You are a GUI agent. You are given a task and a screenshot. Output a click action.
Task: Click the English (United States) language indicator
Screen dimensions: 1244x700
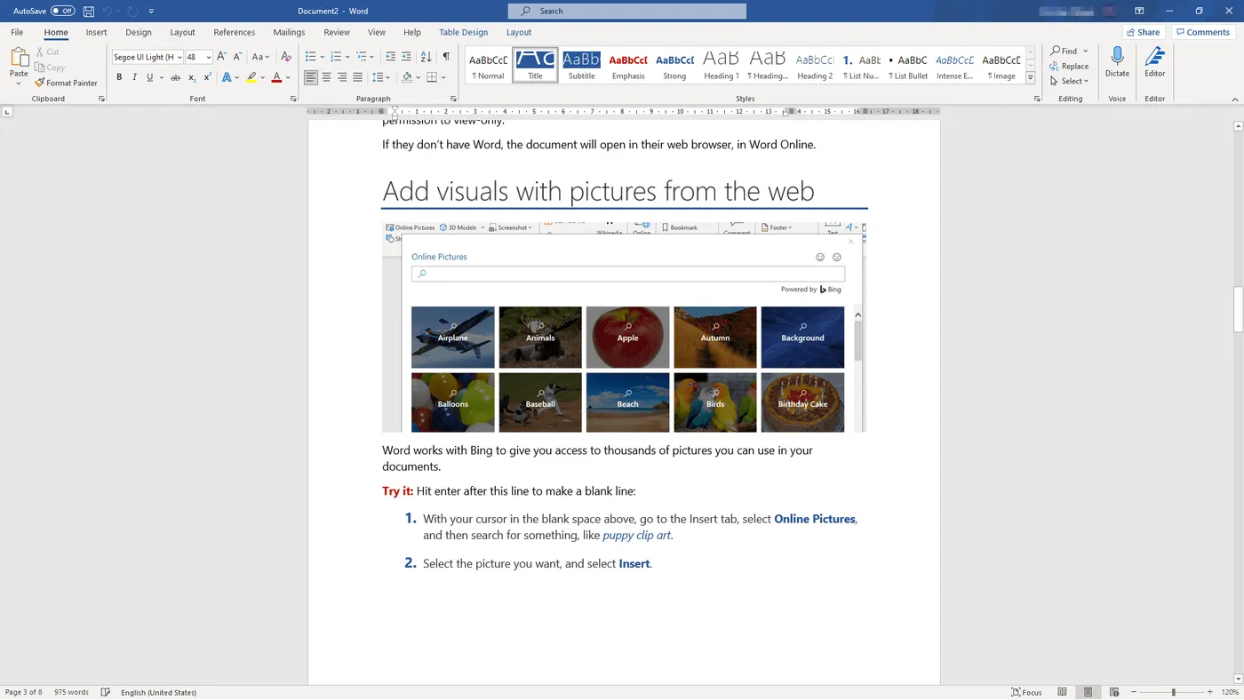(158, 692)
